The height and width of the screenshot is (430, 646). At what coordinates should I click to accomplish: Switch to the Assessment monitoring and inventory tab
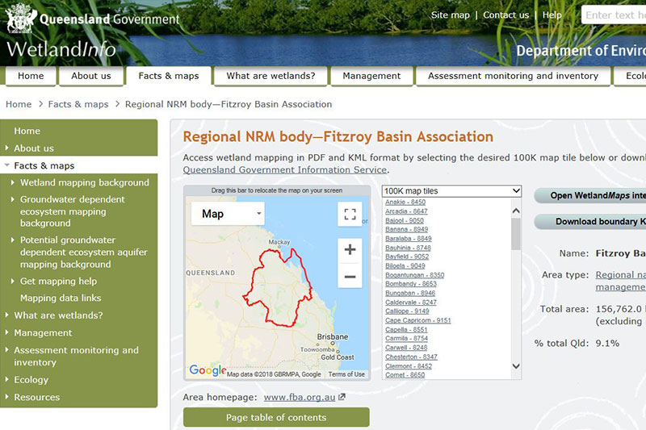pyautogui.click(x=513, y=76)
